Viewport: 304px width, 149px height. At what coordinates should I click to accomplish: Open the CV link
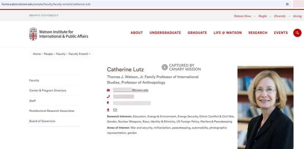115,110
